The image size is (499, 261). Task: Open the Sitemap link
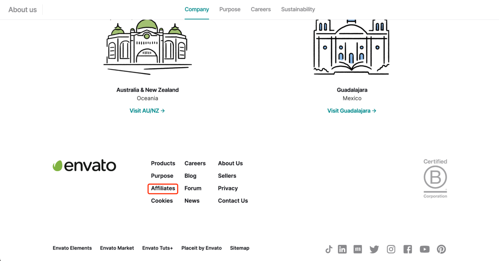pyautogui.click(x=239, y=248)
